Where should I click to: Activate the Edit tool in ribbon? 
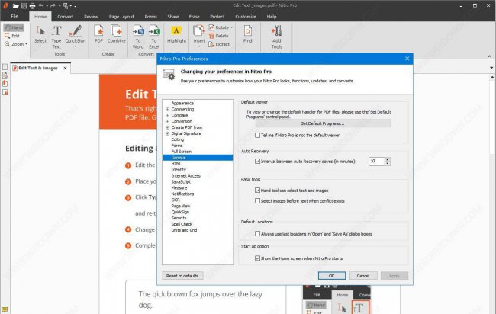(x=12, y=36)
